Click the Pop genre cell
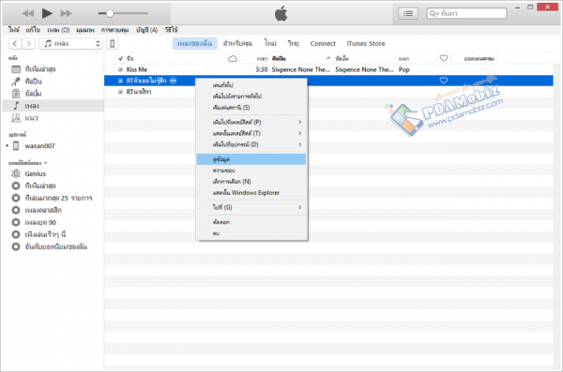The image size is (563, 372). point(403,69)
